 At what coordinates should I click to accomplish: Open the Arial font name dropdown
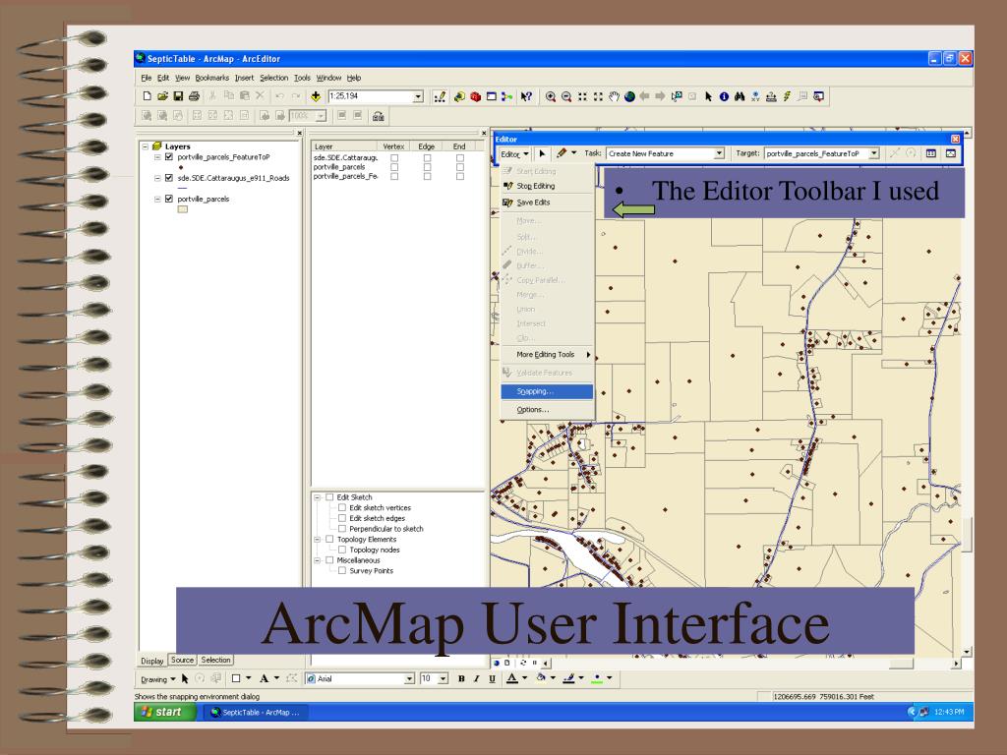click(409, 678)
